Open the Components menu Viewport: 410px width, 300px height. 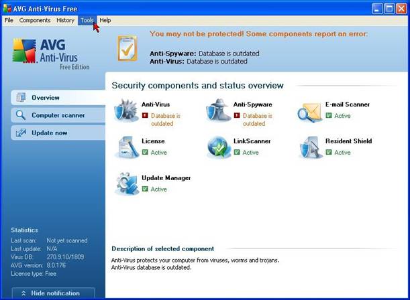(35, 20)
